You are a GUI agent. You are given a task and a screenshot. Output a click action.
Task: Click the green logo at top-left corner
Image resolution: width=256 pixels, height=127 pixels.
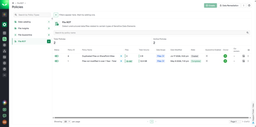tap(5, 5)
